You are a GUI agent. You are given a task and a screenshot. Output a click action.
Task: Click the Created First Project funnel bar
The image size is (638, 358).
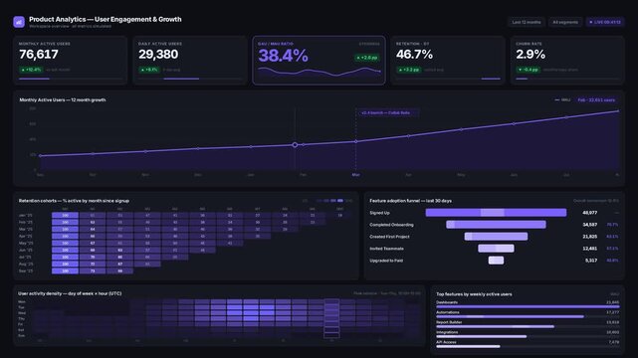[496, 237]
